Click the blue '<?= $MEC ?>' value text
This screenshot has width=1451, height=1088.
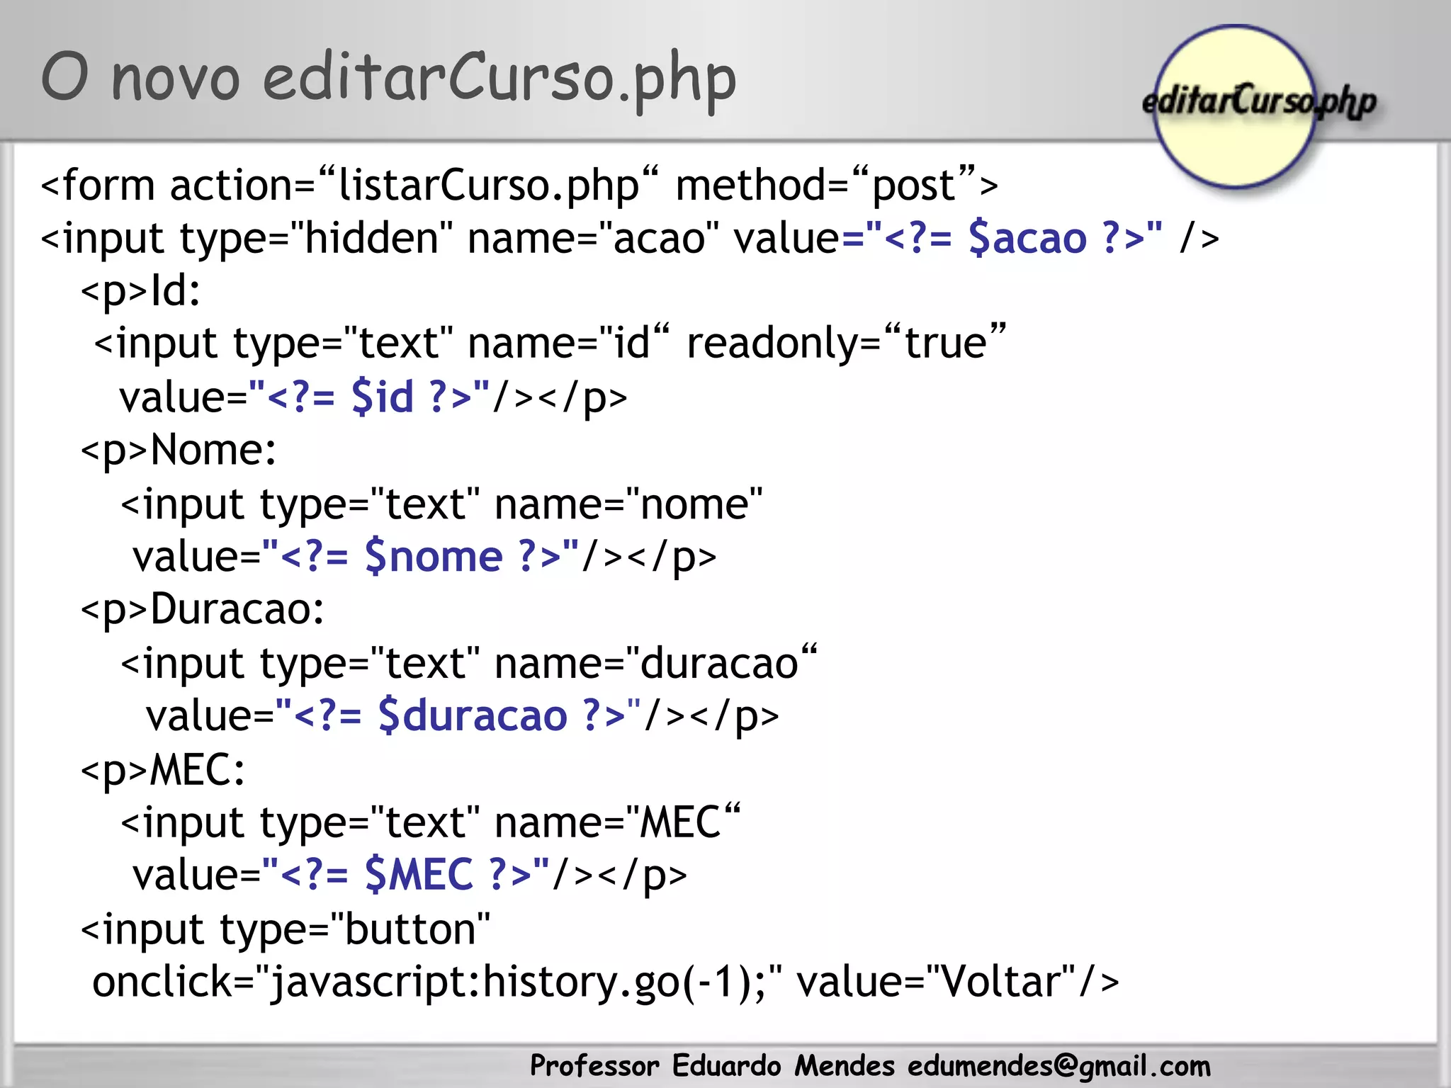click(x=405, y=875)
